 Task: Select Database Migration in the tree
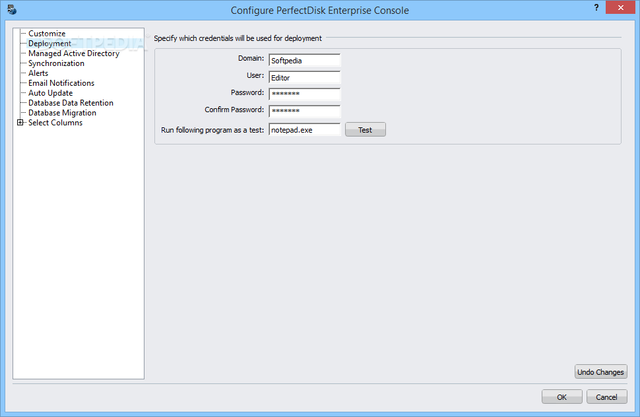63,113
